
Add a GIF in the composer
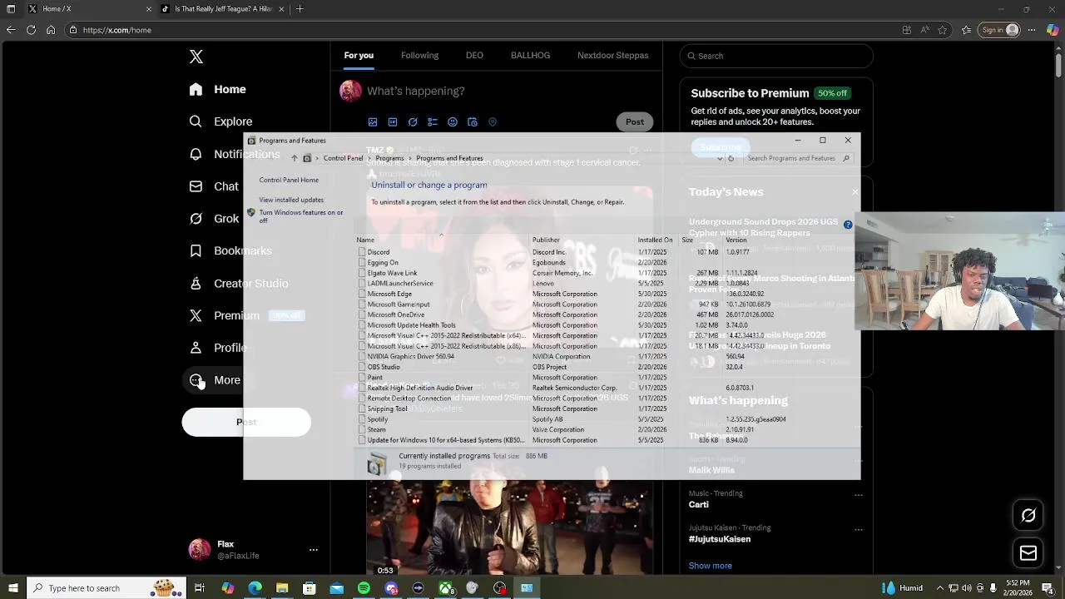[x=393, y=122]
